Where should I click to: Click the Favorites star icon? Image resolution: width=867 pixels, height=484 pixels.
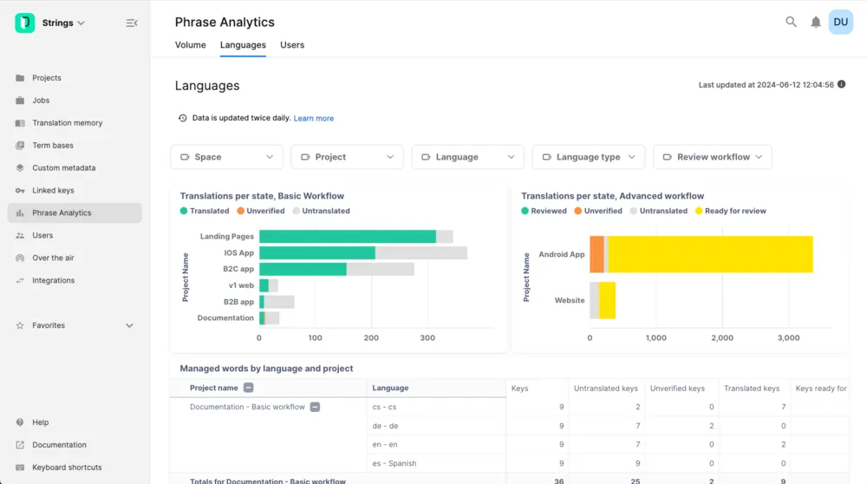[x=20, y=325]
